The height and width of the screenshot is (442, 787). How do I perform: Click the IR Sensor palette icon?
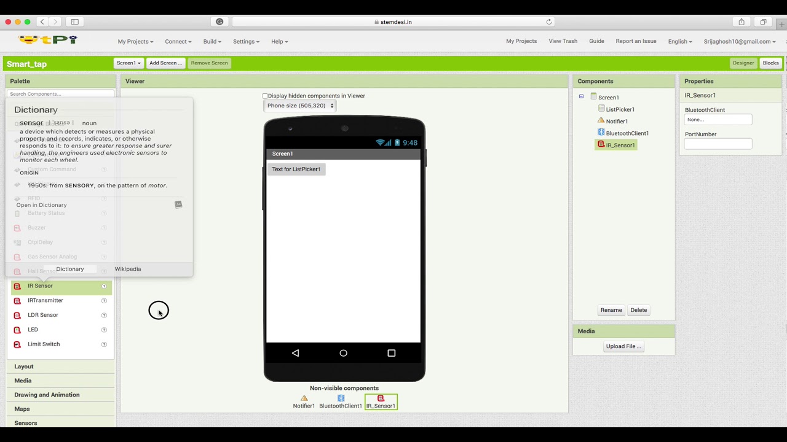pos(17,286)
